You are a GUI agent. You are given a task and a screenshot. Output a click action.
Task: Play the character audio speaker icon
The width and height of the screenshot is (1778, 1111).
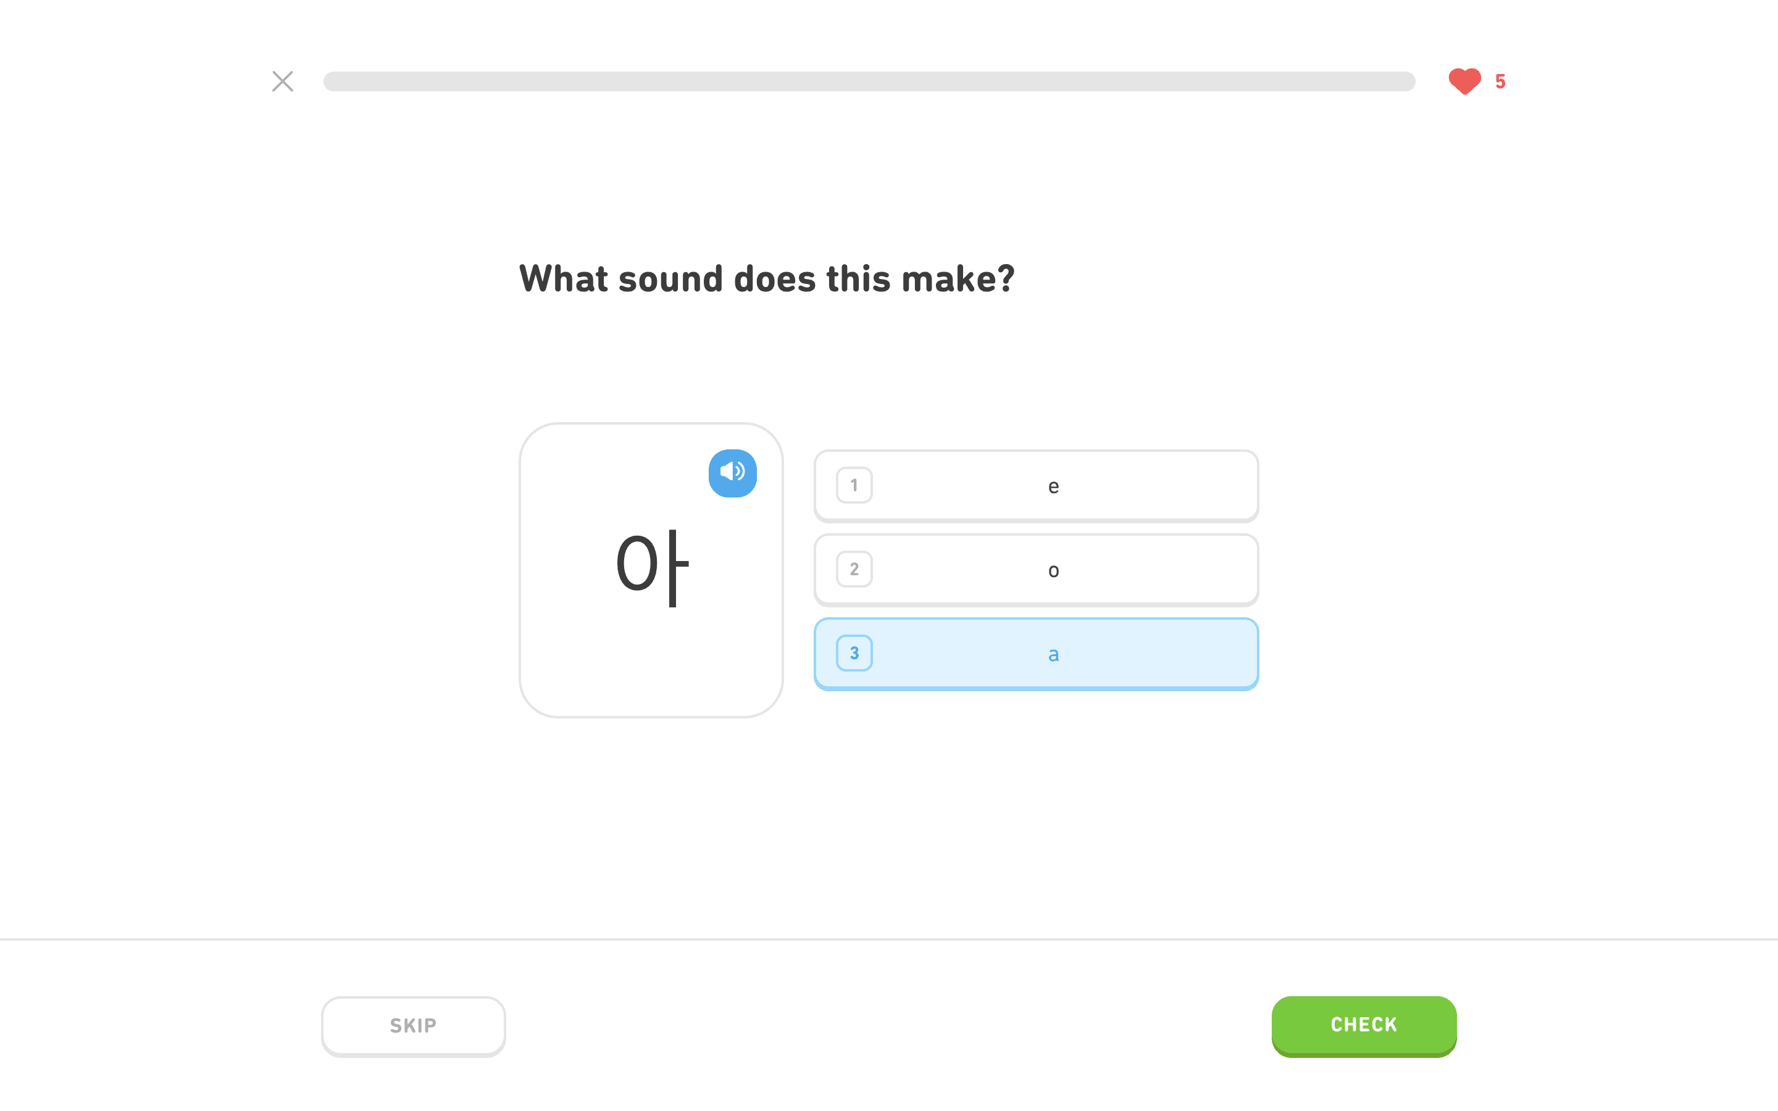pyautogui.click(x=732, y=472)
